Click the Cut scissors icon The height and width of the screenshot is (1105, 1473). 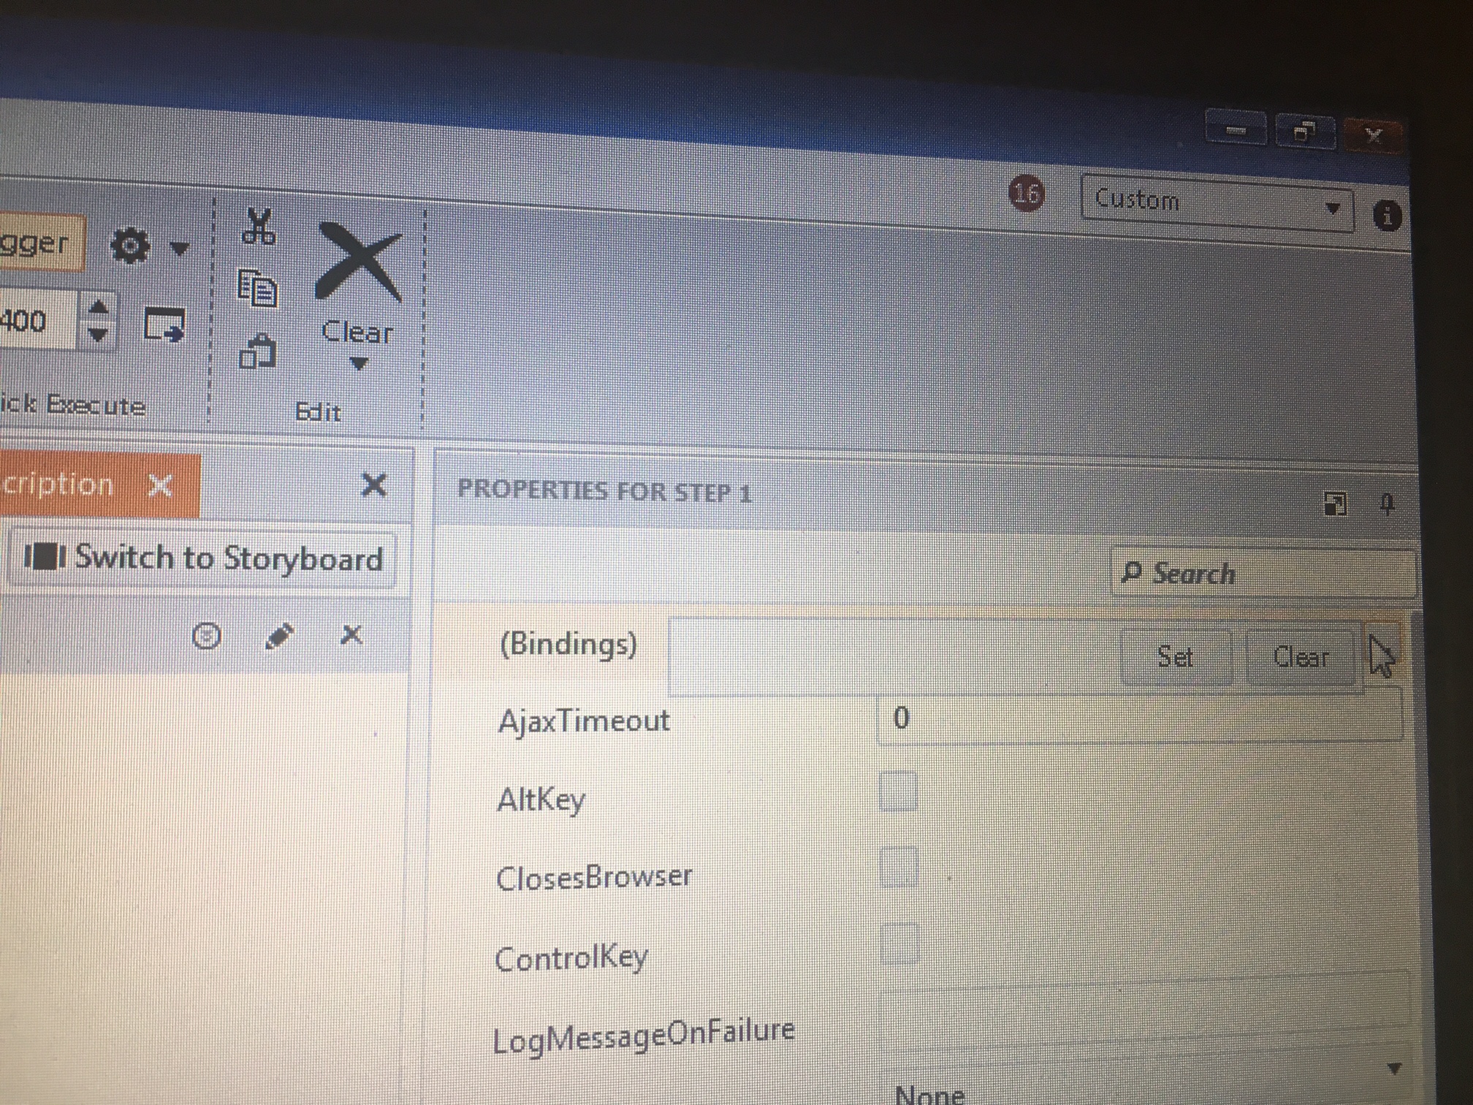pos(258,227)
